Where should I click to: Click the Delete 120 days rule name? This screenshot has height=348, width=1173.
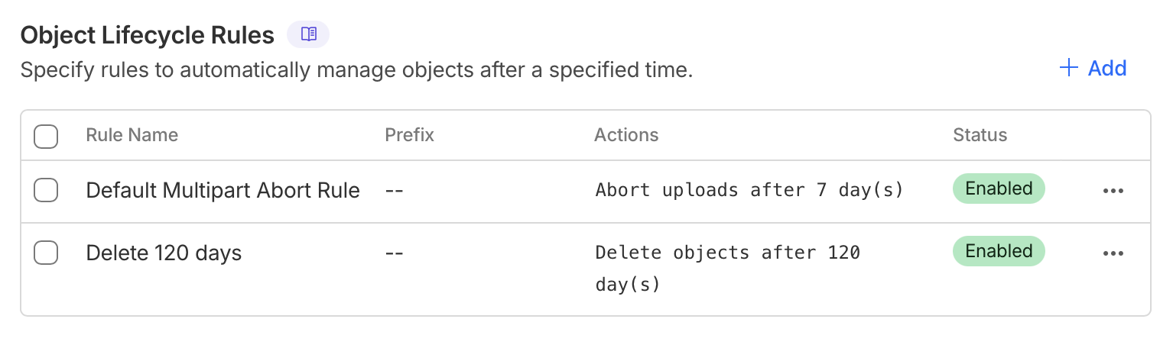[x=164, y=253]
